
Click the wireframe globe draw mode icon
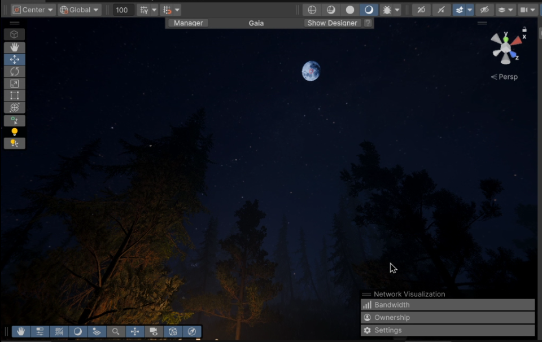click(x=312, y=10)
